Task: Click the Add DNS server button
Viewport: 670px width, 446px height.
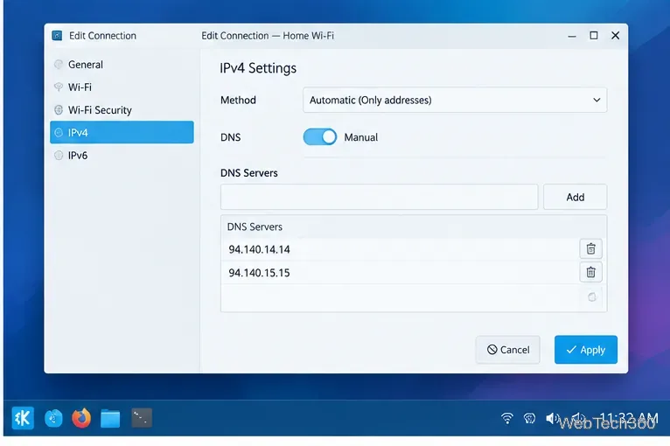Action: pyautogui.click(x=575, y=197)
